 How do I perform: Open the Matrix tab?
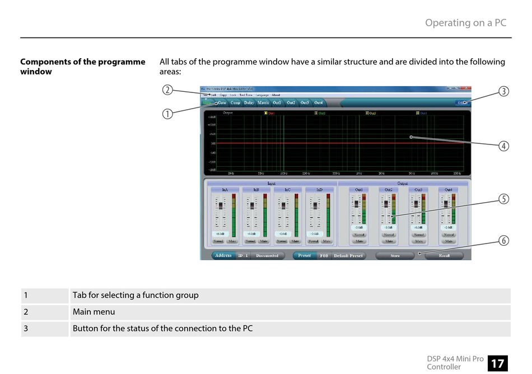point(263,103)
